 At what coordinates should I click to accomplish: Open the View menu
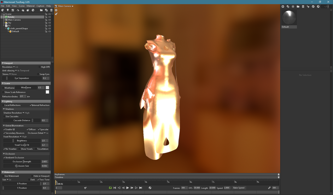(14, 6)
